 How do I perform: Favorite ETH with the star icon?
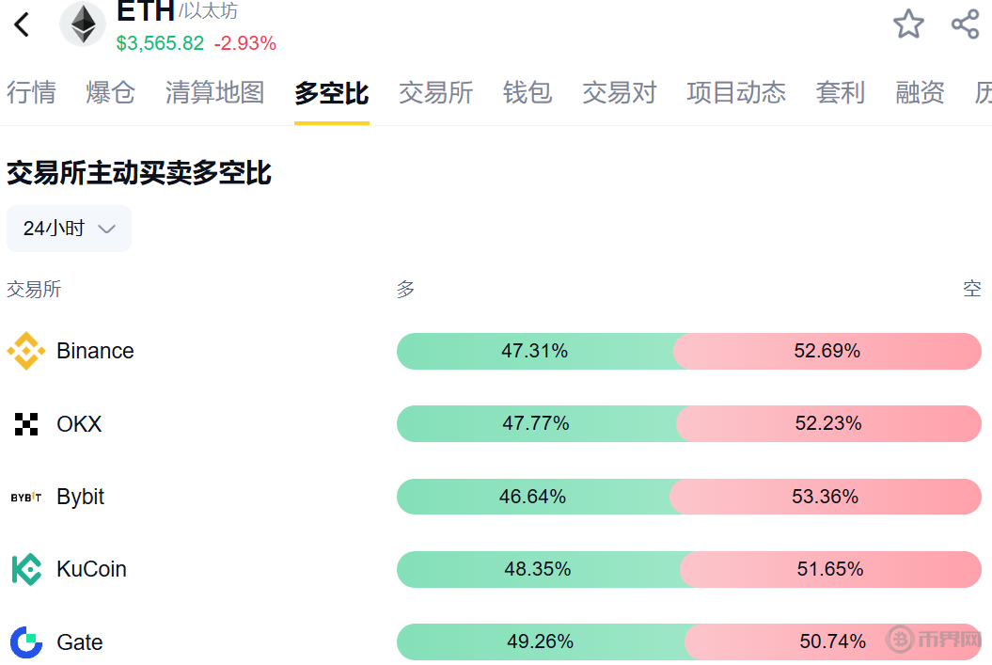click(908, 24)
